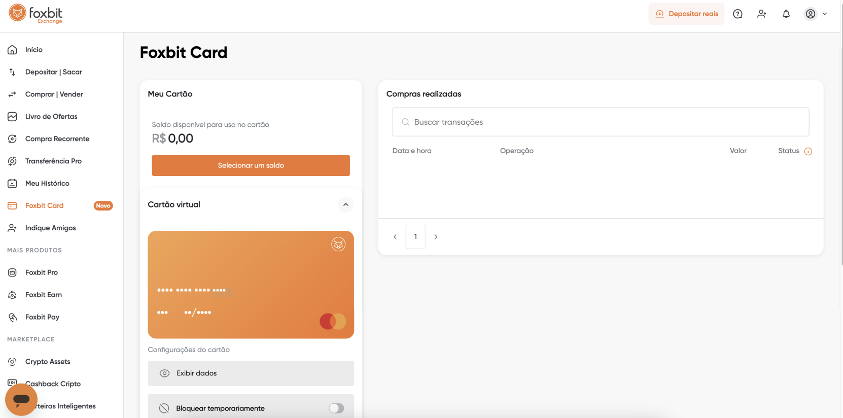Click the Crypto Assets icon
The image size is (843, 418).
[x=12, y=362]
